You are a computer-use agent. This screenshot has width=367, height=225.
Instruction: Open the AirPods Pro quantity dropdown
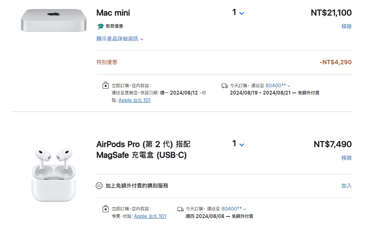click(x=238, y=144)
